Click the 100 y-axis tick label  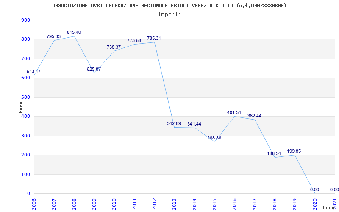point(25,174)
